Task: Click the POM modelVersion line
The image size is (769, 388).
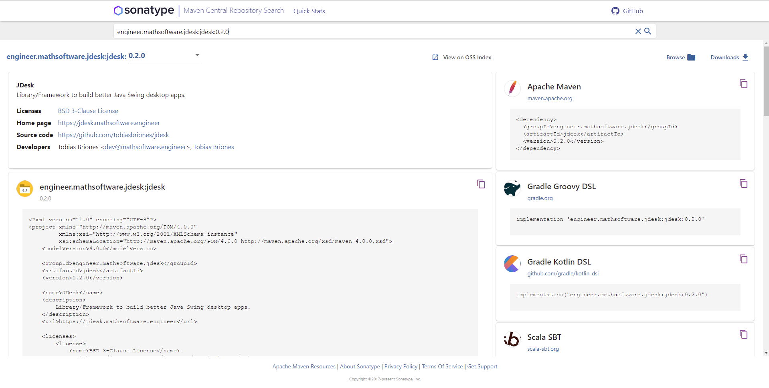Action: (x=99, y=249)
